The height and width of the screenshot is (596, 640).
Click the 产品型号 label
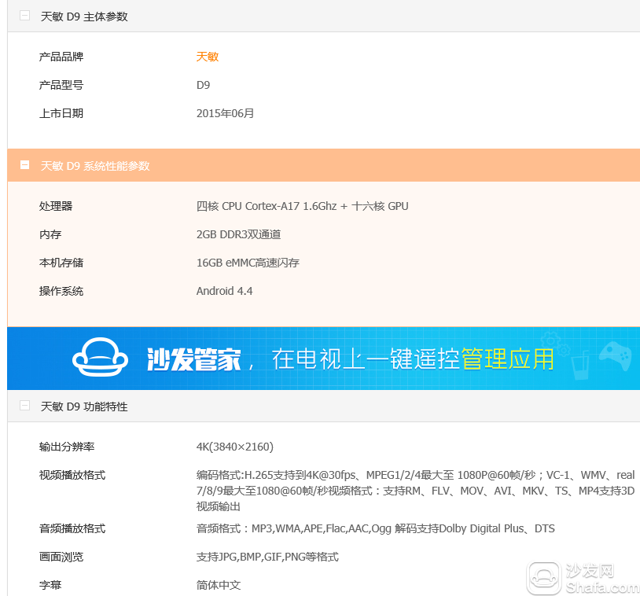(61, 85)
